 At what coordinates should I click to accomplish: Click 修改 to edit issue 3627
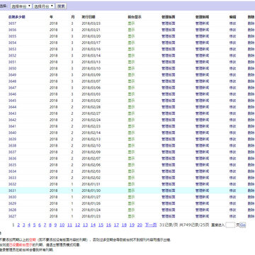point(232,216)
